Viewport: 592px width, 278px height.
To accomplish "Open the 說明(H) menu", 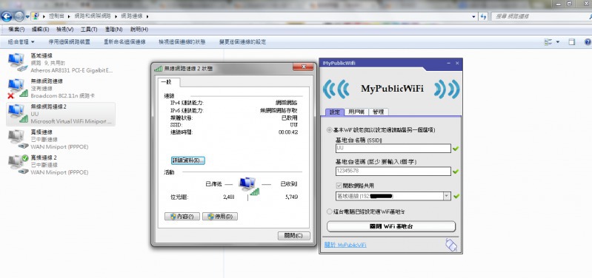I will (139, 30).
